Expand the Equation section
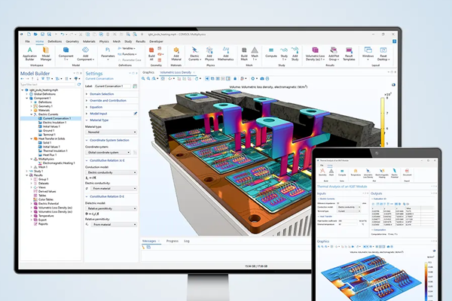 point(97,106)
